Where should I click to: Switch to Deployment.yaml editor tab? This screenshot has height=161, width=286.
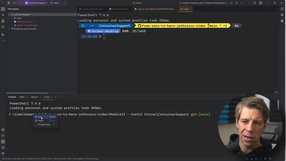pyautogui.click(x=119, y=9)
